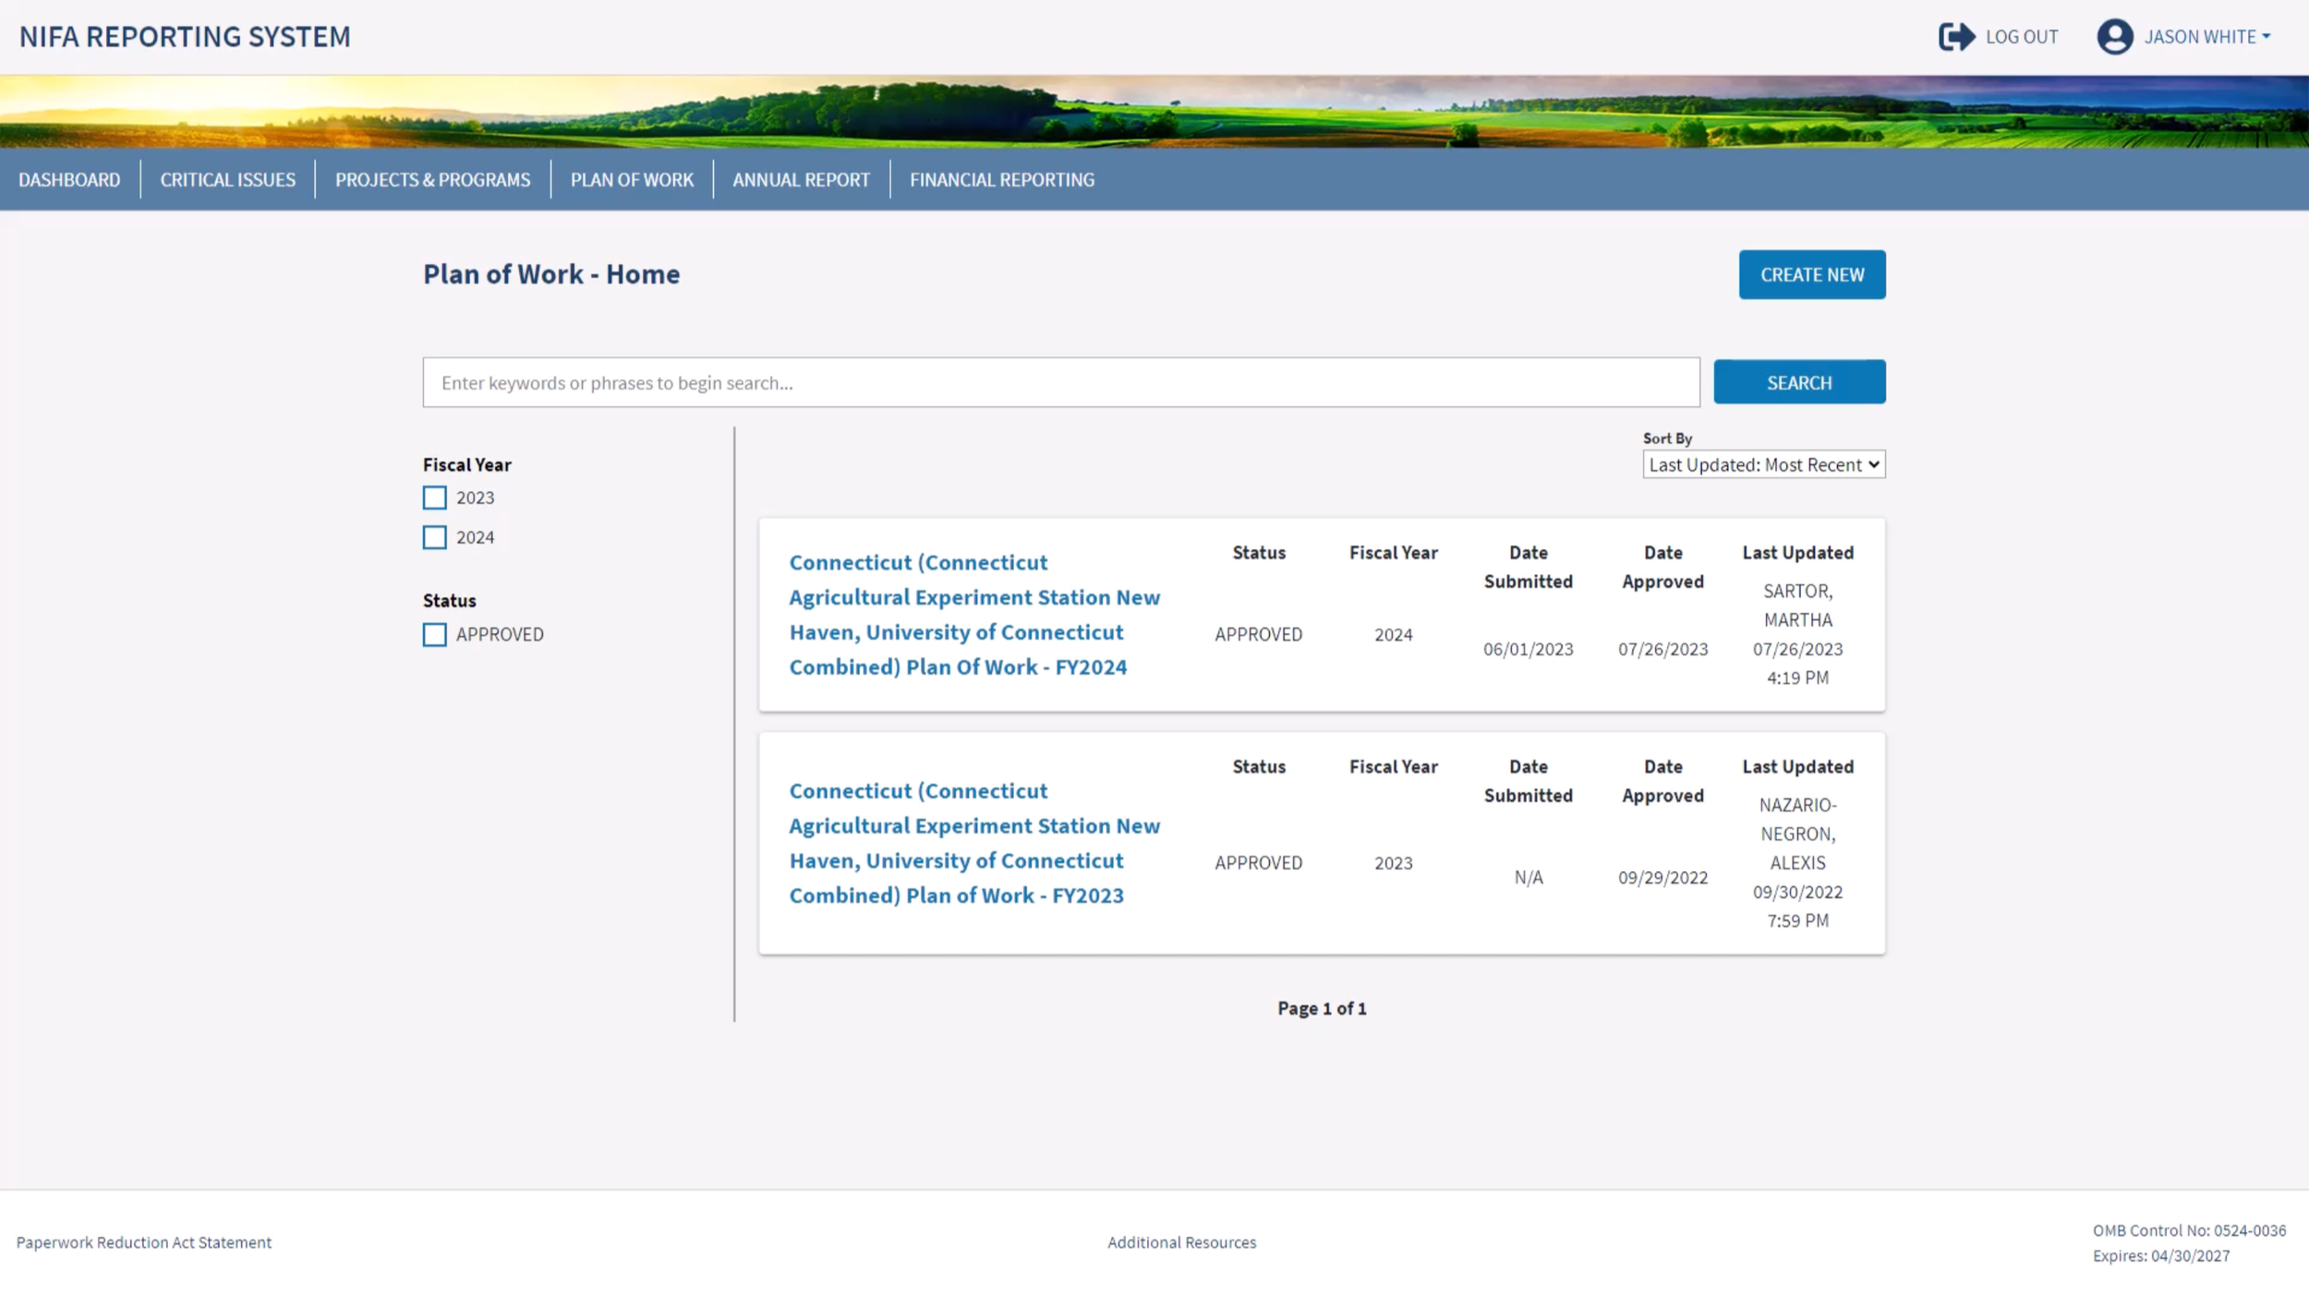The width and height of the screenshot is (2309, 1293).
Task: Toggle the APPROVED status filter
Action: point(434,635)
